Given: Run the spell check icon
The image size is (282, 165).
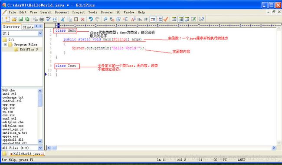Looking at the screenshot, I should click(x=48, y=19).
